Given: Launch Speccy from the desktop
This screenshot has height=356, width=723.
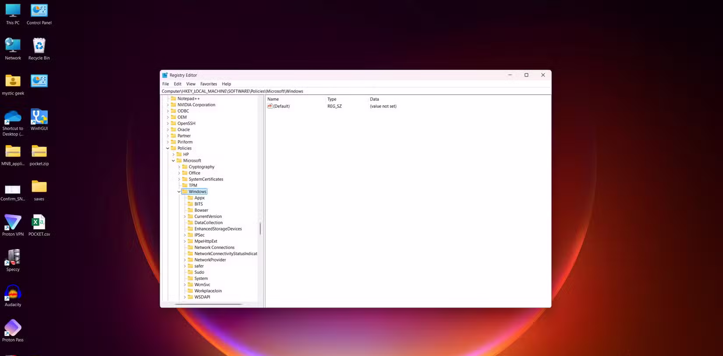Looking at the screenshot, I should [x=13, y=260].
